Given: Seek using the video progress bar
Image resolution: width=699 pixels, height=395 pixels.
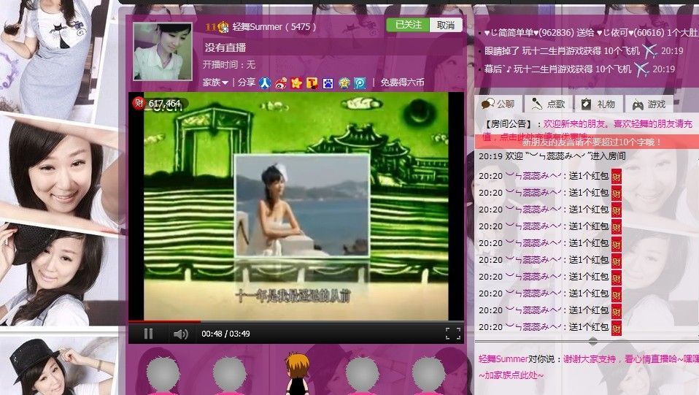Looking at the screenshot, I should point(296,321).
